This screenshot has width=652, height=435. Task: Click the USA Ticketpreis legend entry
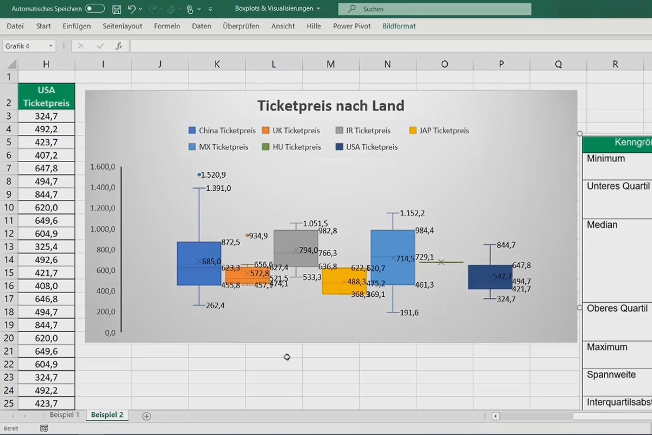pos(367,147)
